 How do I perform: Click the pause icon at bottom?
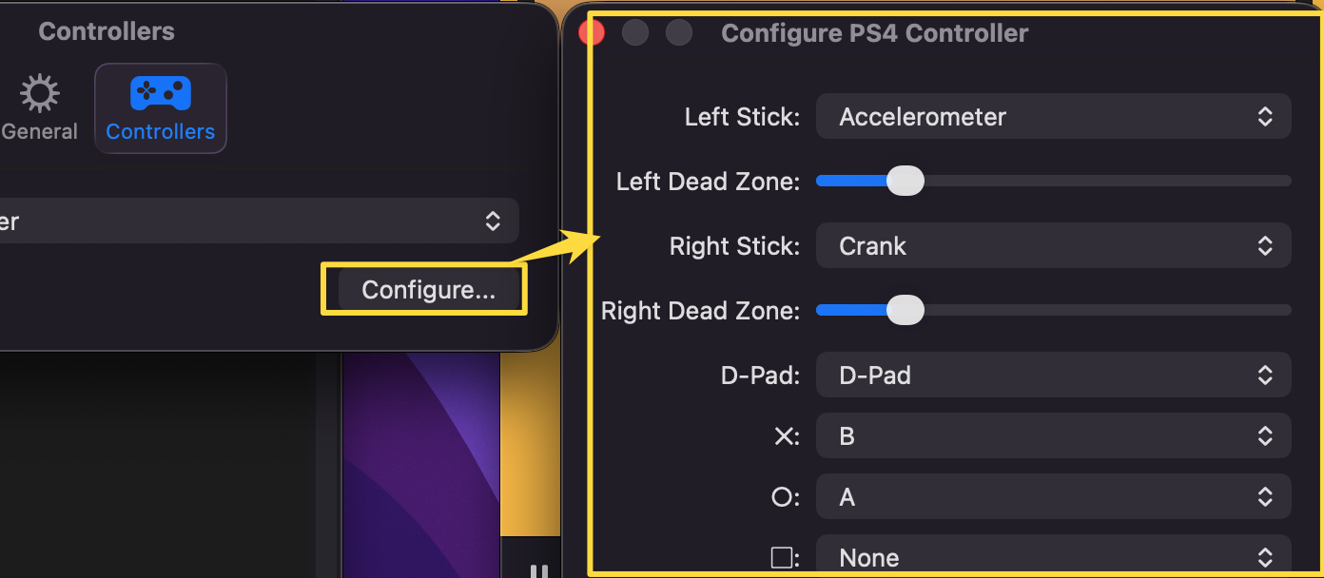click(538, 571)
